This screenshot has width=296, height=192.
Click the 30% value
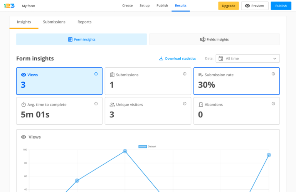207,85
